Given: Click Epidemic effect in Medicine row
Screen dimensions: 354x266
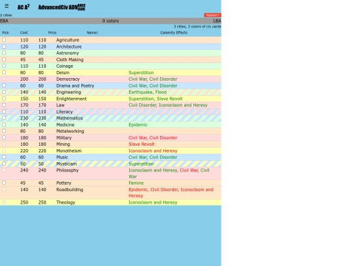Looking at the screenshot, I should click(x=138, y=125).
